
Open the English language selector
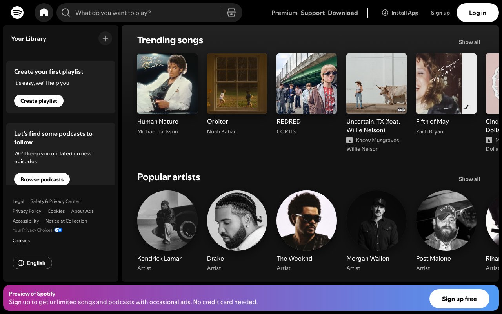(32, 263)
